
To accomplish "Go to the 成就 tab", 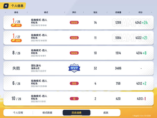I will [x=106, y=113].
